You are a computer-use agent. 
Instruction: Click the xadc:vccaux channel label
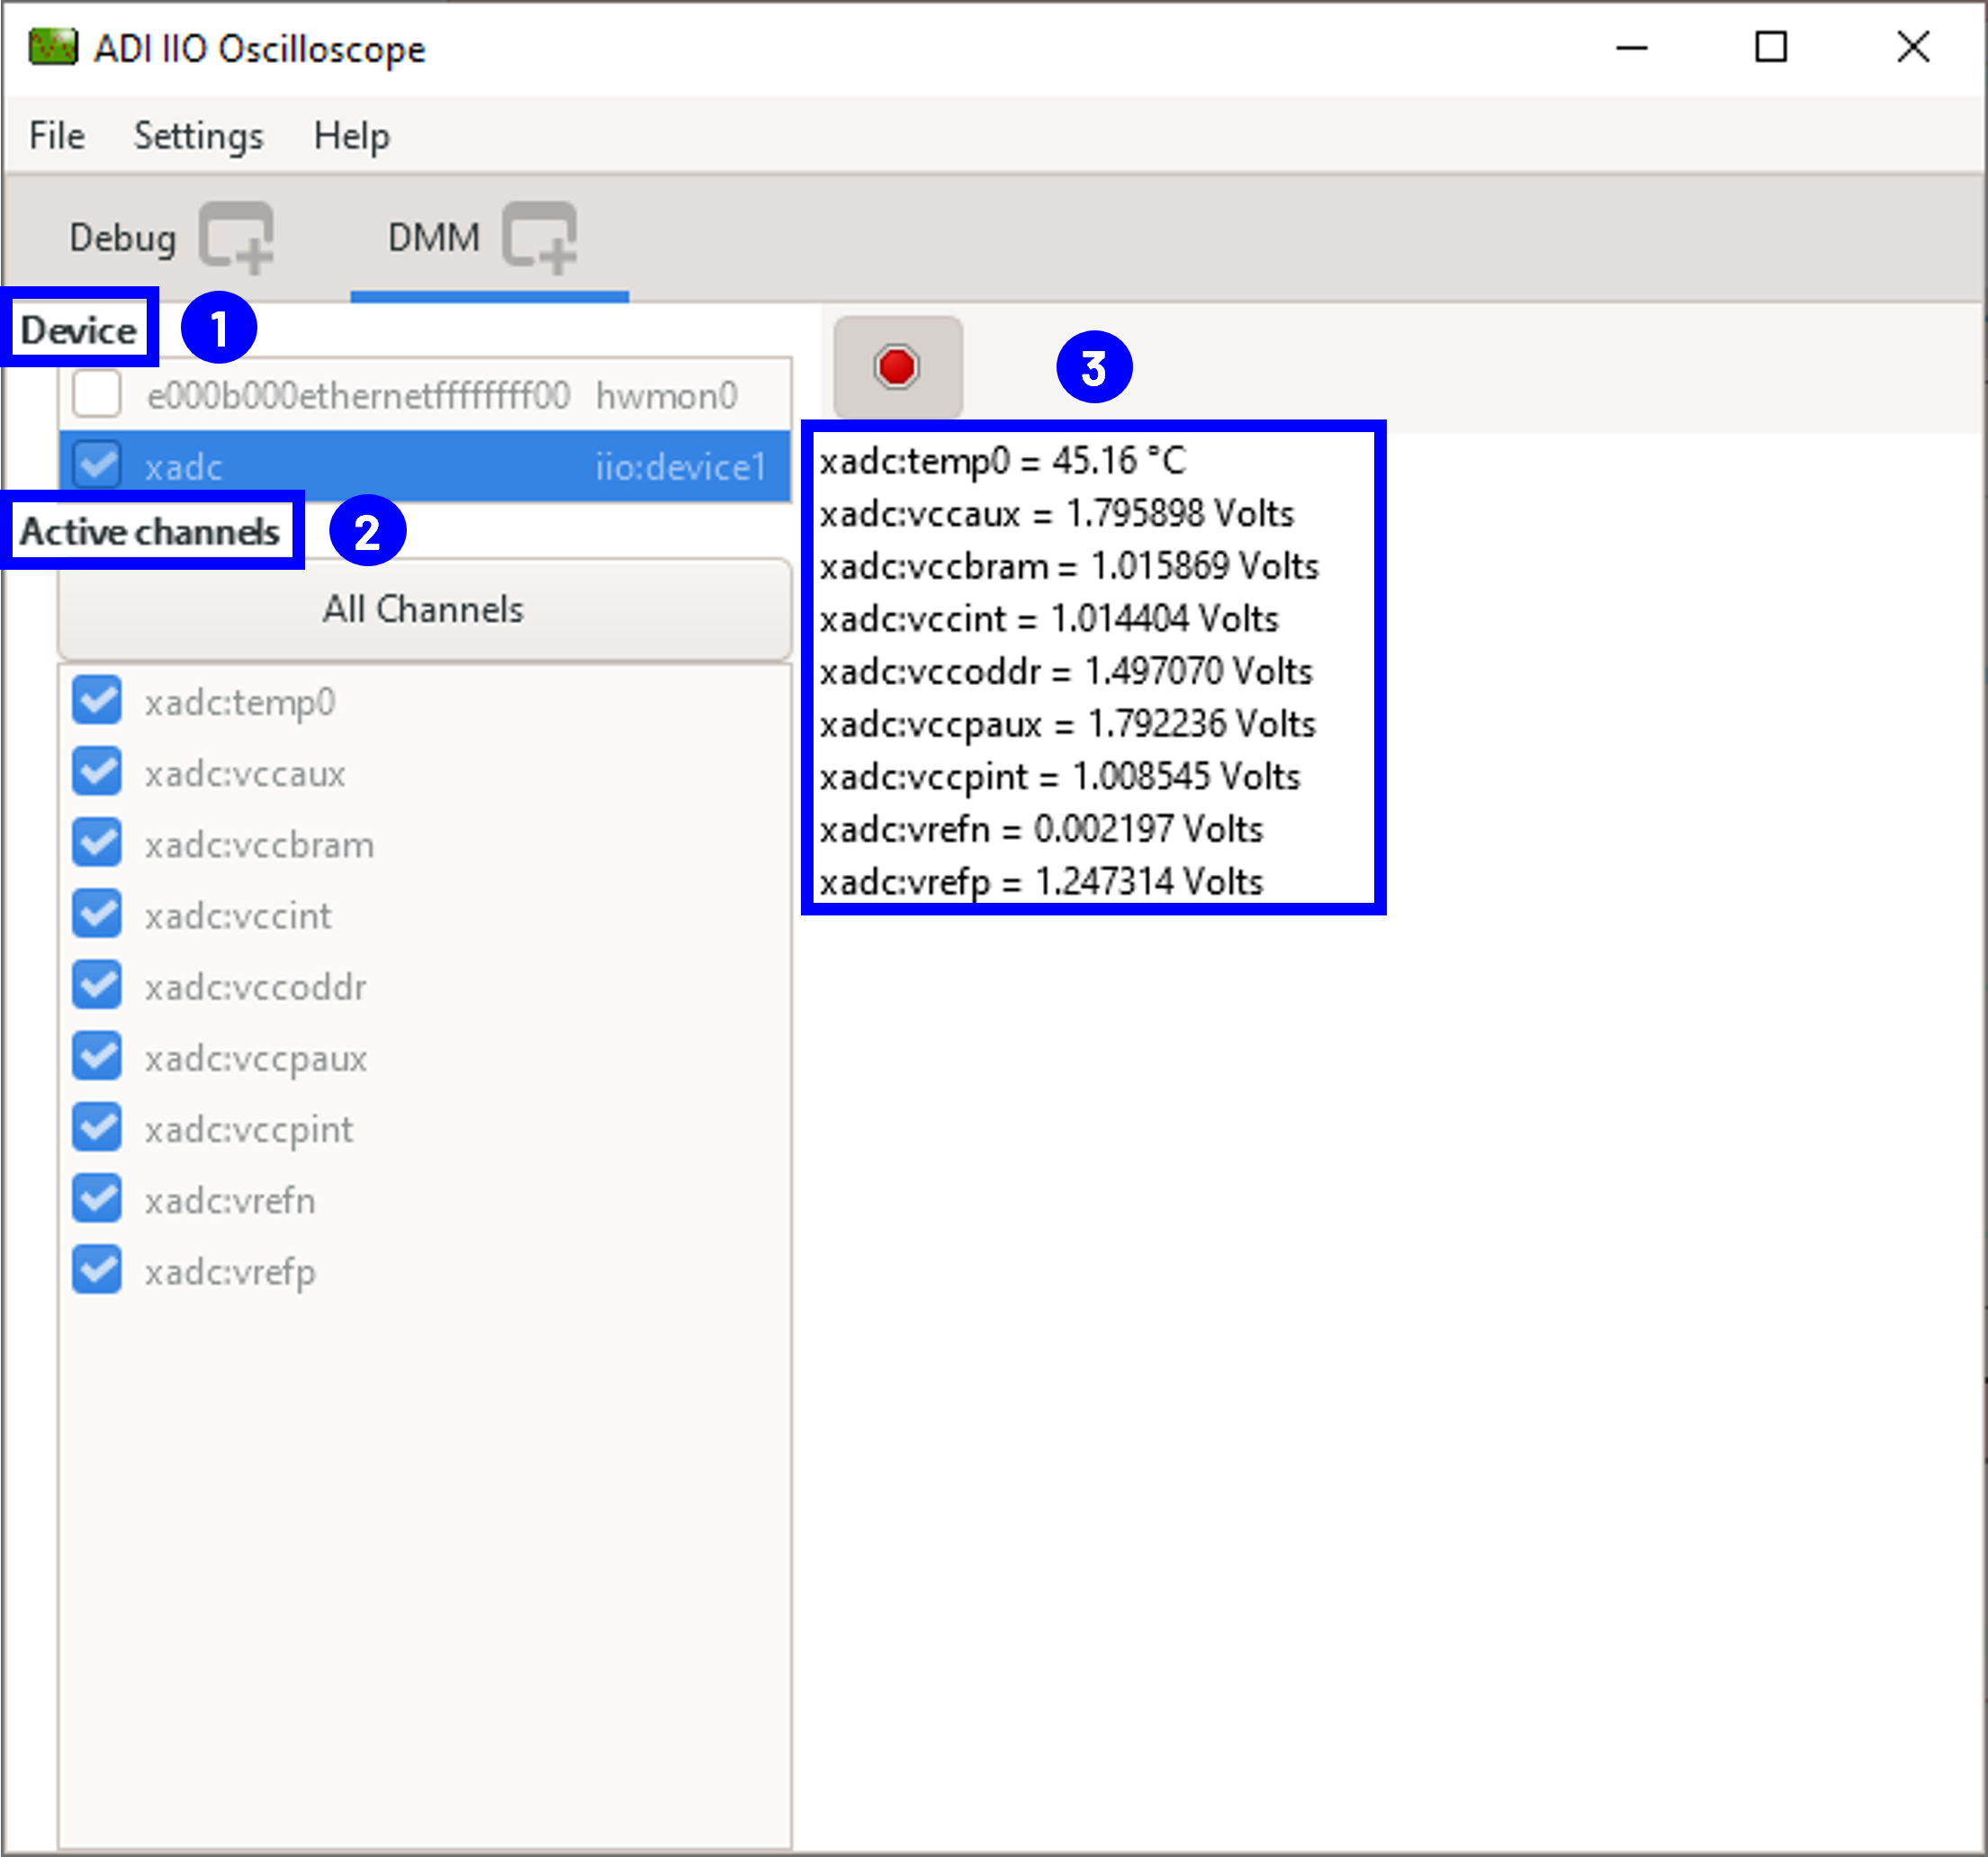coord(245,773)
